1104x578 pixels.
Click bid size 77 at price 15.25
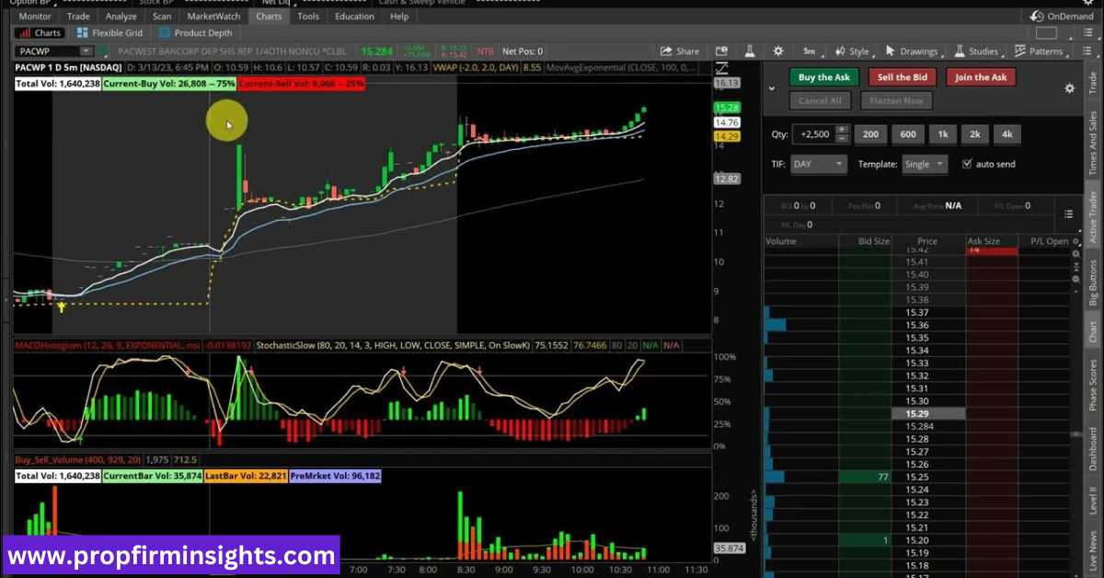click(x=865, y=477)
